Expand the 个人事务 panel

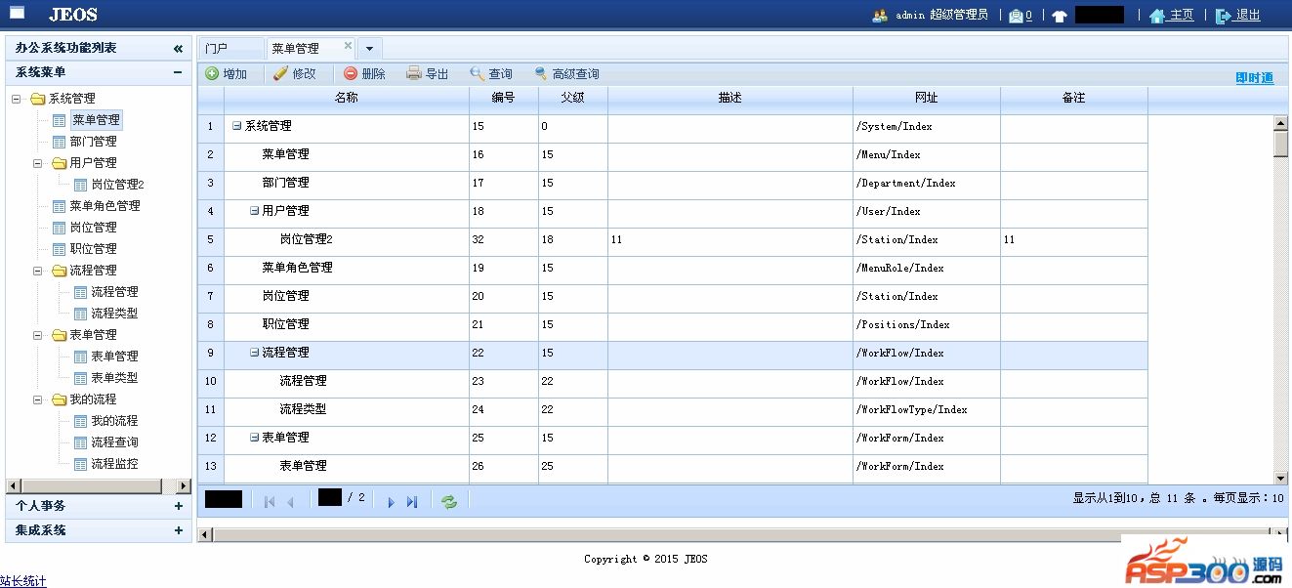point(178,506)
